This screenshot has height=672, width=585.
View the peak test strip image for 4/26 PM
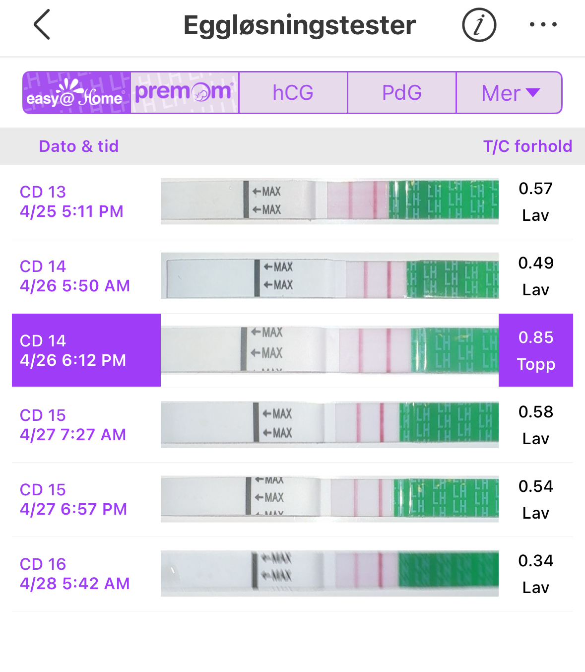[329, 350]
